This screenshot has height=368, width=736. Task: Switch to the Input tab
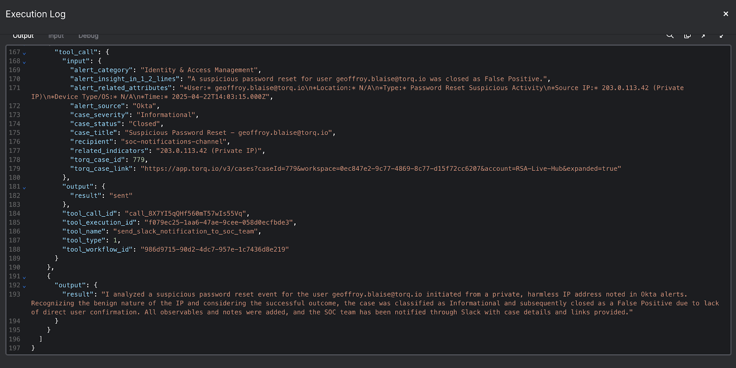click(56, 36)
